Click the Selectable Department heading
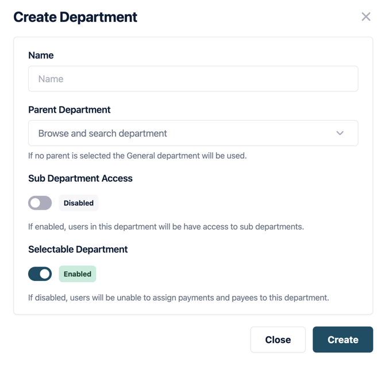The width and height of the screenshot is (385, 370). point(78,249)
